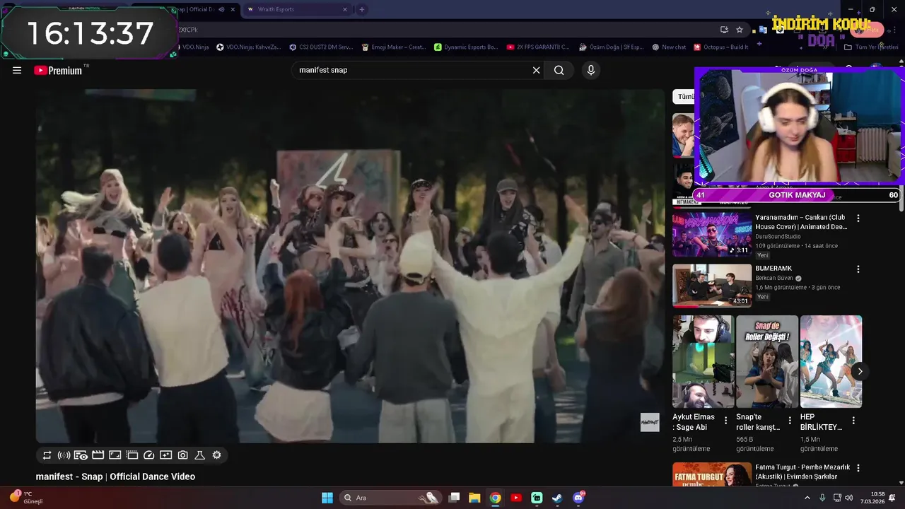Open playback speed gauge icon

[148, 455]
